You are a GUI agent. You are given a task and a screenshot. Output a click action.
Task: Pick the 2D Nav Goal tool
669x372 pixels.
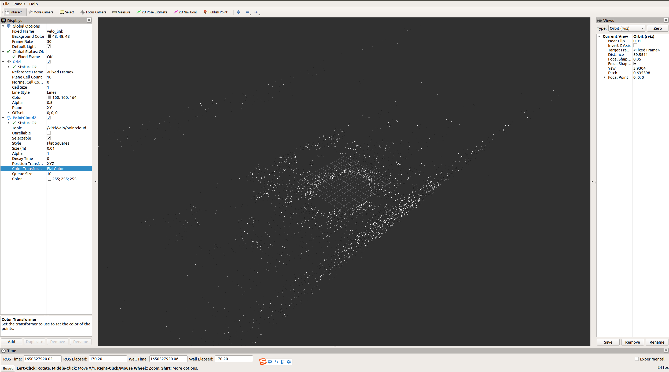click(x=185, y=12)
